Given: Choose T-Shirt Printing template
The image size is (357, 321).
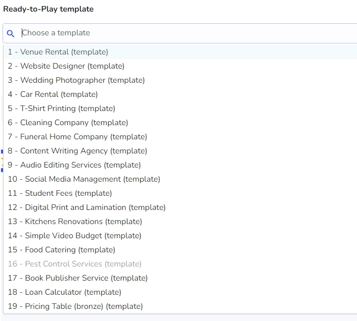Looking at the screenshot, I should tap(181, 109).
